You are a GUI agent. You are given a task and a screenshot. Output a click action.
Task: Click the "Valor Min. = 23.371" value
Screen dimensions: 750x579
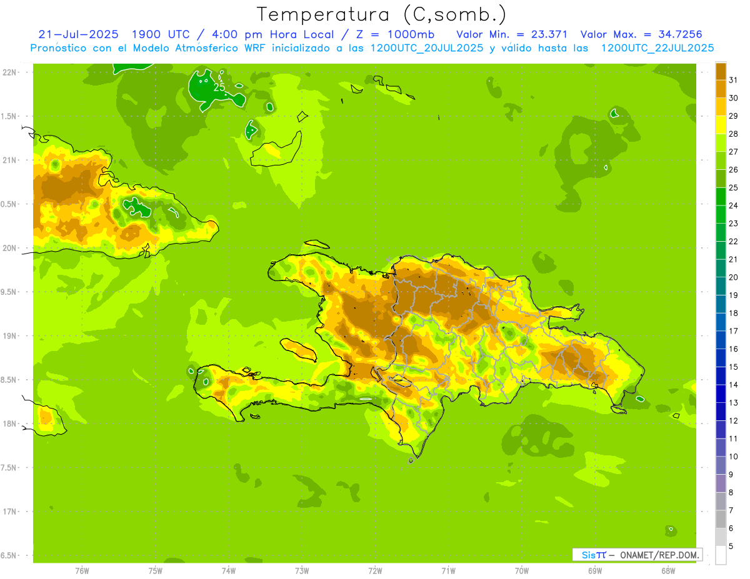pyautogui.click(x=512, y=34)
